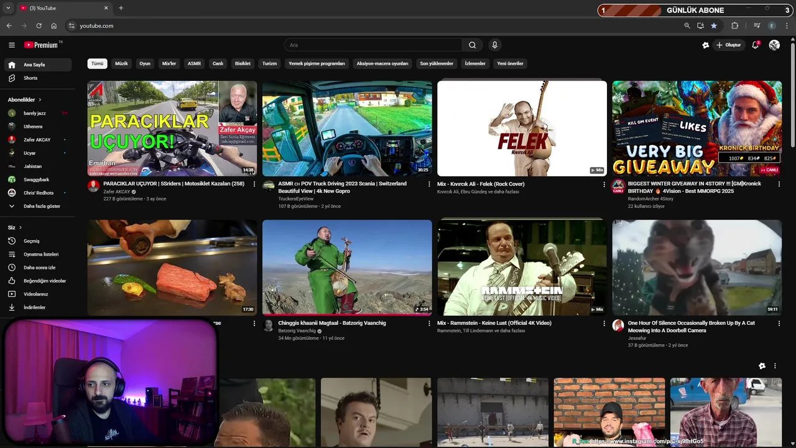Open Oynatma listeleri in sidebar
796x448 pixels.
tap(38, 254)
